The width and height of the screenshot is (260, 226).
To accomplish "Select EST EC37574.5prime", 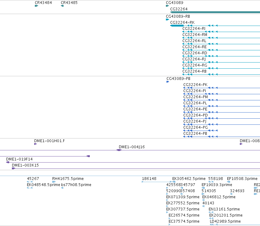I will point(184,222).
